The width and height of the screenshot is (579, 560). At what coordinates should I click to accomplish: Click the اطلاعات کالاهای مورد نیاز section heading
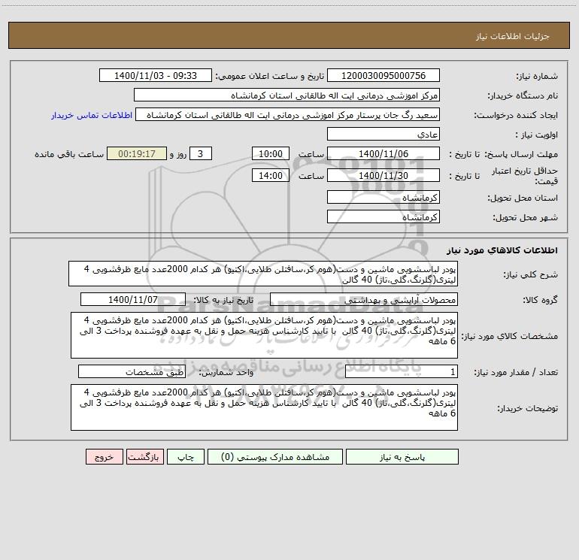click(502, 250)
